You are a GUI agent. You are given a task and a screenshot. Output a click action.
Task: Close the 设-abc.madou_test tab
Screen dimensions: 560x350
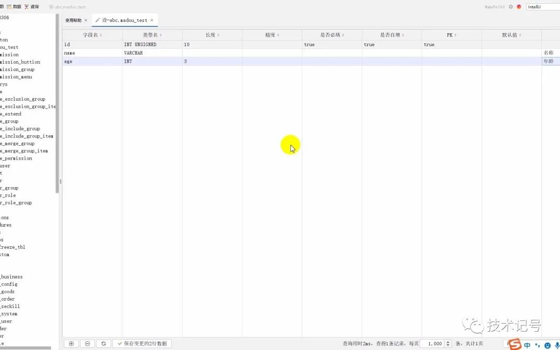click(x=152, y=20)
